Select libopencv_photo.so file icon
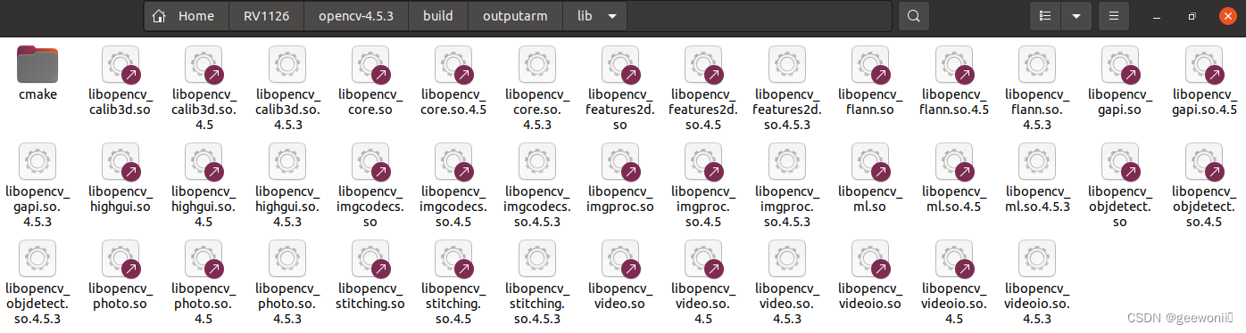This screenshot has width=1246, height=333. click(120, 258)
